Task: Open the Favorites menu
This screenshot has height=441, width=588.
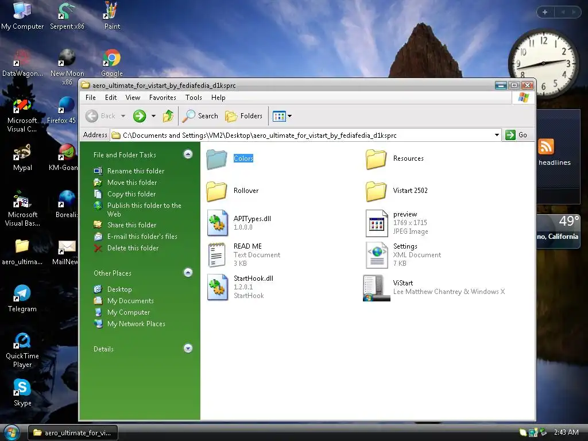Action: (x=163, y=98)
